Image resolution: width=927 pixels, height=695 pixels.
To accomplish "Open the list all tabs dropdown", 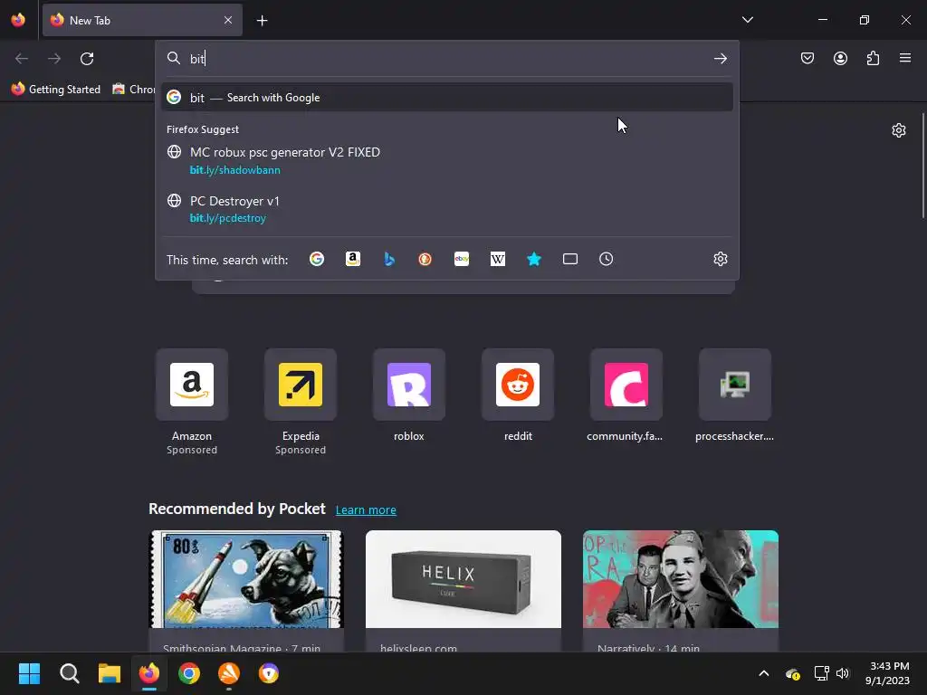I will [x=747, y=20].
